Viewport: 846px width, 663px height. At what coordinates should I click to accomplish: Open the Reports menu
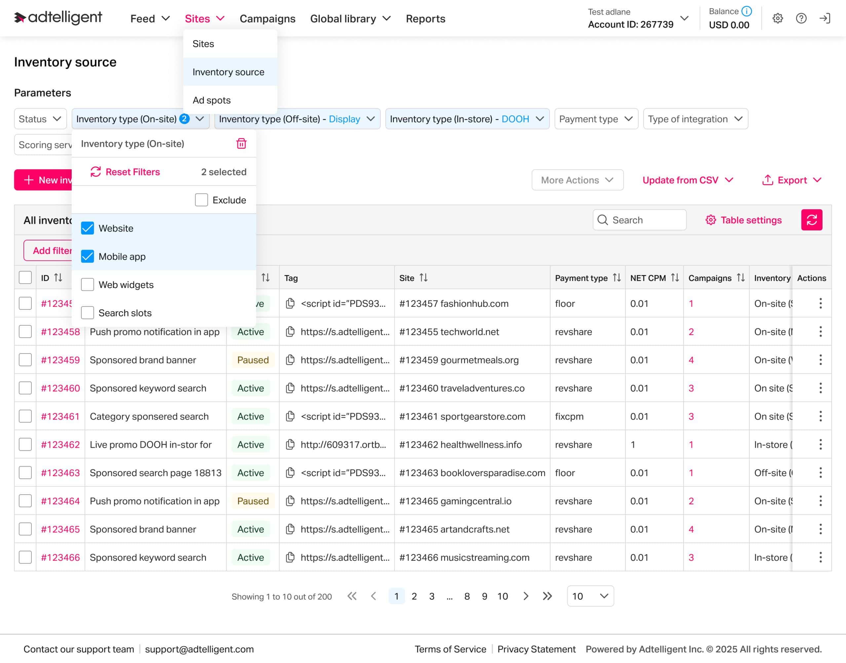(425, 18)
